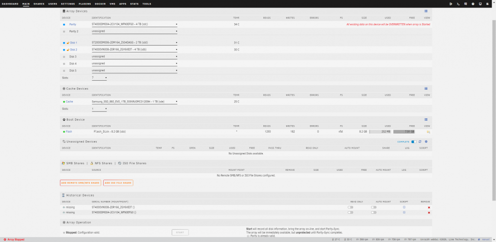Open the Flash device link
Screen dimensions: 496x242
pyautogui.click(x=69, y=132)
